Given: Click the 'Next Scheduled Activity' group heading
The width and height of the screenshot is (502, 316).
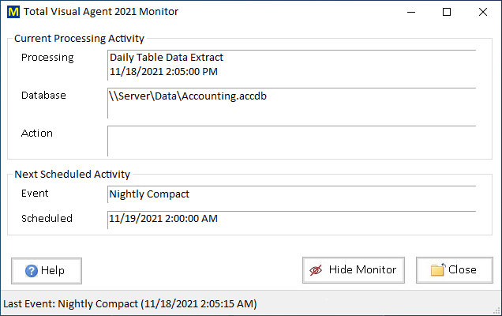Looking at the screenshot, I should coord(73,175).
